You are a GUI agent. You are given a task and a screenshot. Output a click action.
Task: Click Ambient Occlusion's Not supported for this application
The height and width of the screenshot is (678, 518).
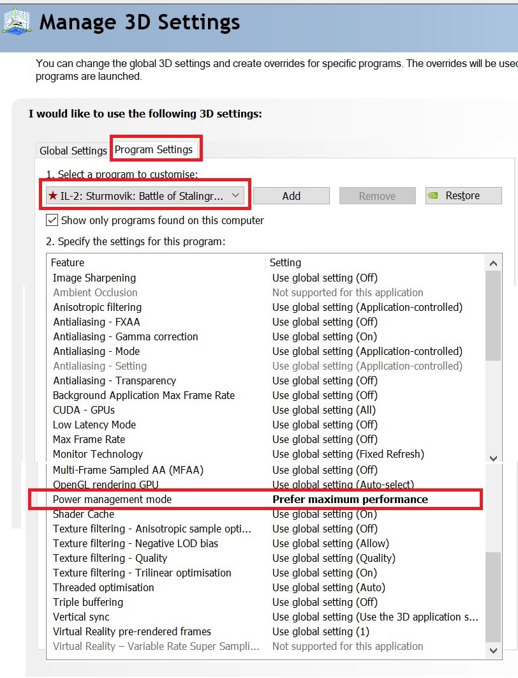click(x=348, y=292)
